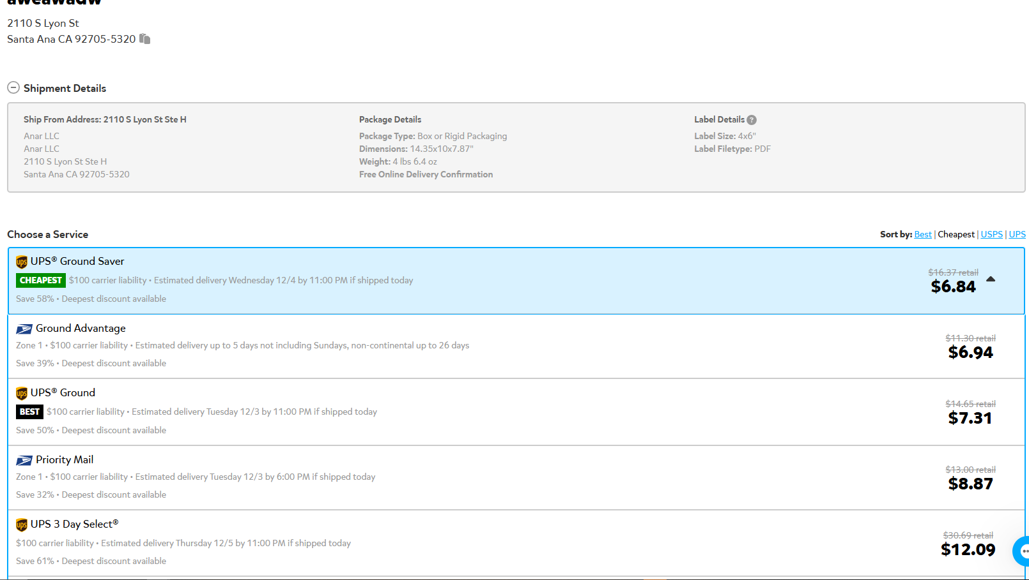Click the Weight 4 lbs 6.4 oz line
The height and width of the screenshot is (580, 1029).
(x=398, y=161)
